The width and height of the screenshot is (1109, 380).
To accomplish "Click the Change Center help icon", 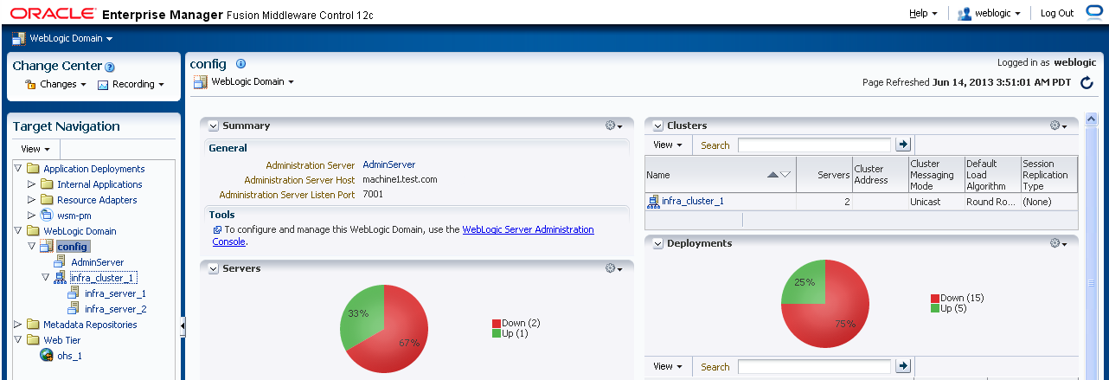I will click(111, 67).
